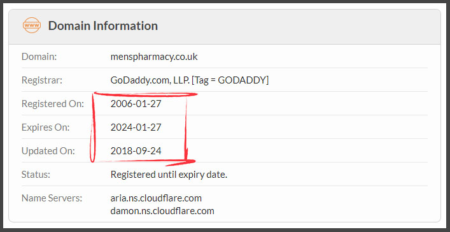Click the status text Registered until expiry date
This screenshot has height=232, width=450.
click(169, 175)
